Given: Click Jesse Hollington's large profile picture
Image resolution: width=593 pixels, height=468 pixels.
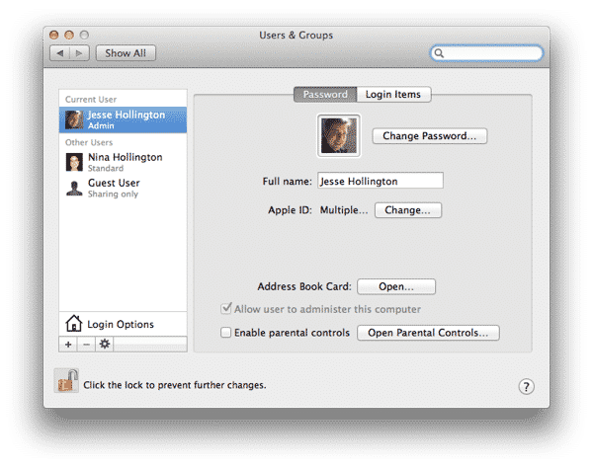Looking at the screenshot, I should point(339,135).
